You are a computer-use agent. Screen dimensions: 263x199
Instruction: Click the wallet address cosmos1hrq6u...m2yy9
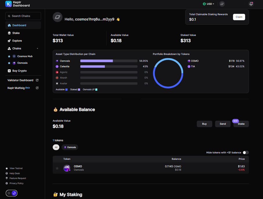[95, 19]
